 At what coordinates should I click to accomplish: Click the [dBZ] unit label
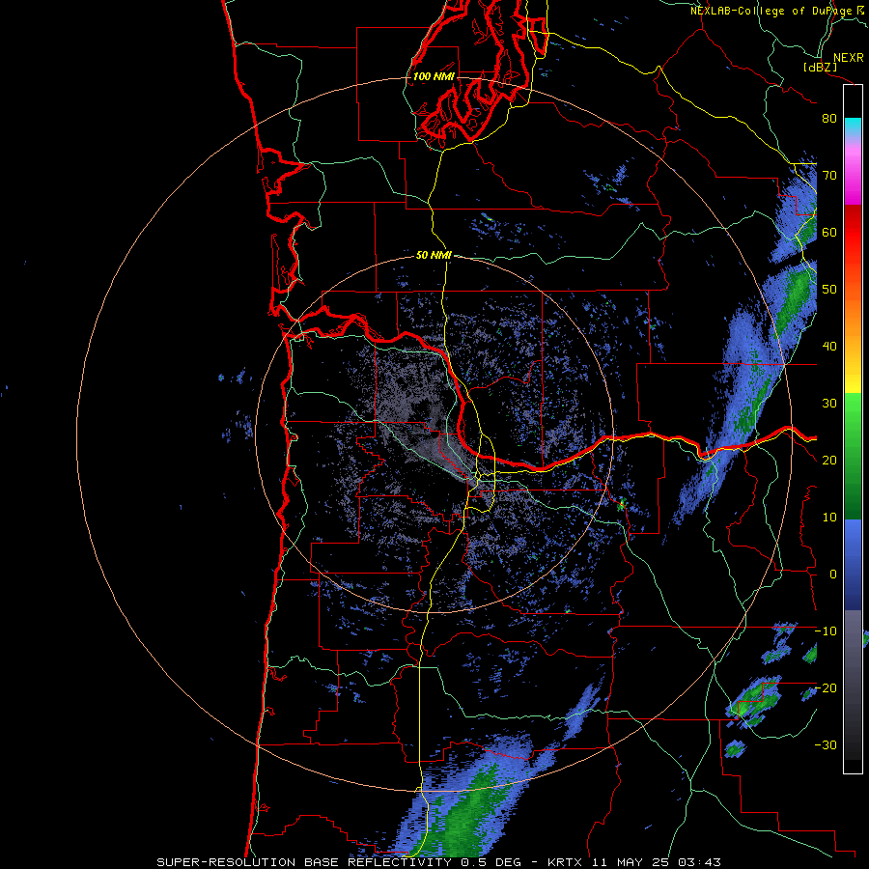(x=820, y=67)
